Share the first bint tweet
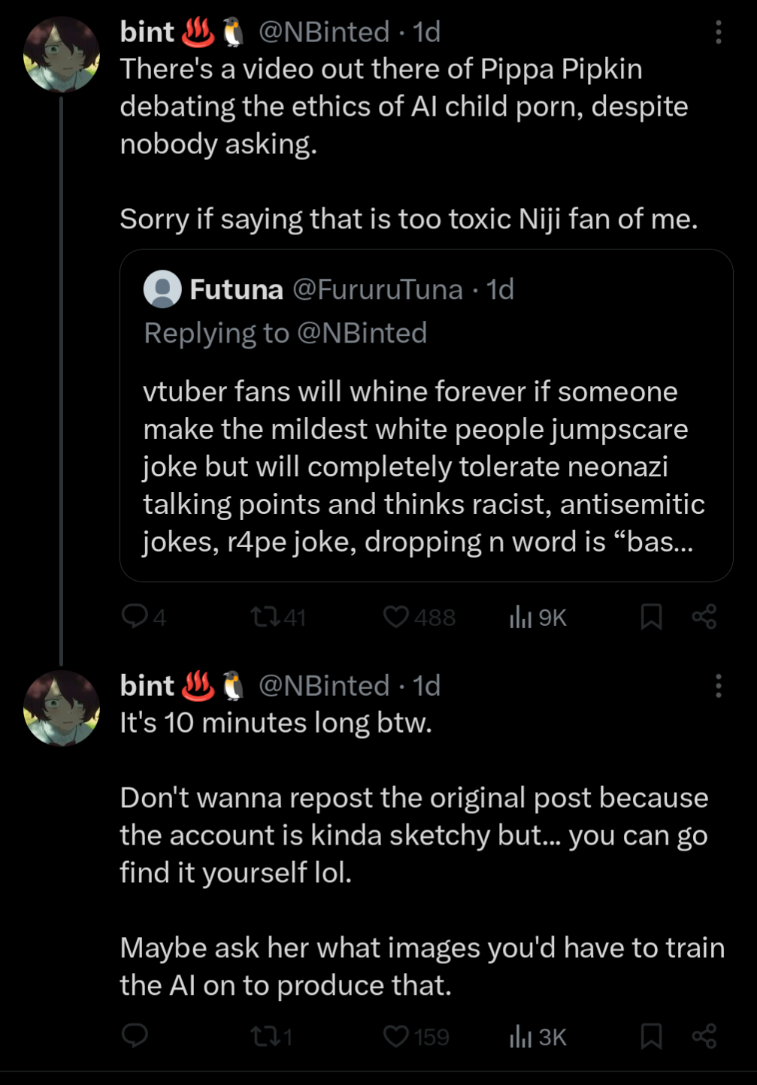 (x=704, y=617)
